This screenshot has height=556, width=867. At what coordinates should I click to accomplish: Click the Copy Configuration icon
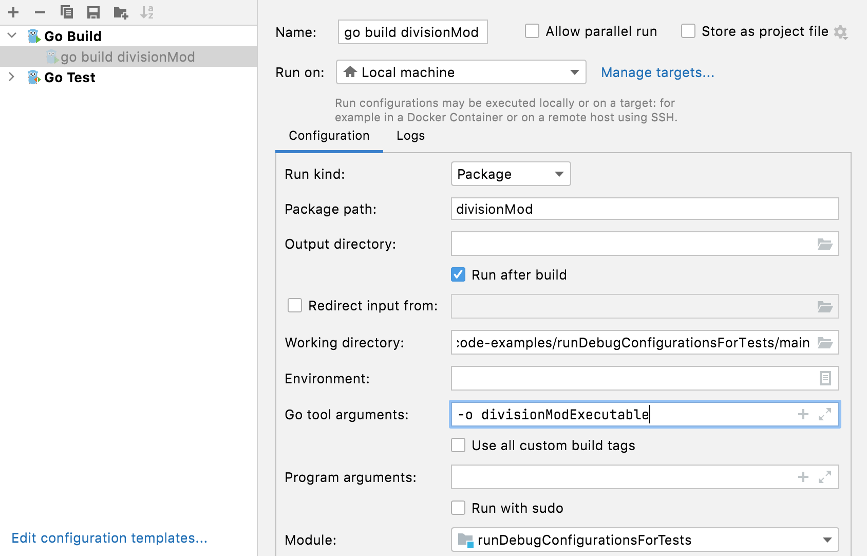pyautogui.click(x=67, y=12)
